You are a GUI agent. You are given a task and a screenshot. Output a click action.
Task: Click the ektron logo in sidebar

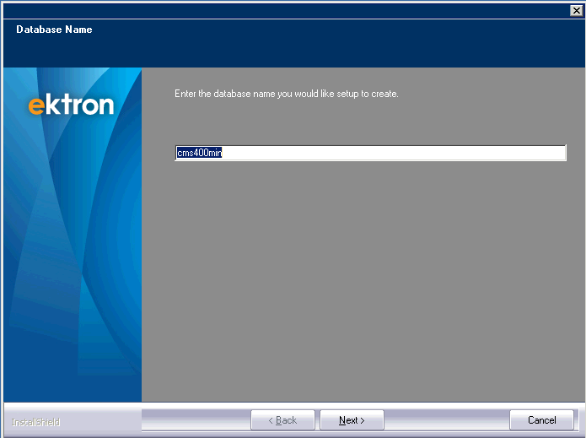[x=71, y=105]
